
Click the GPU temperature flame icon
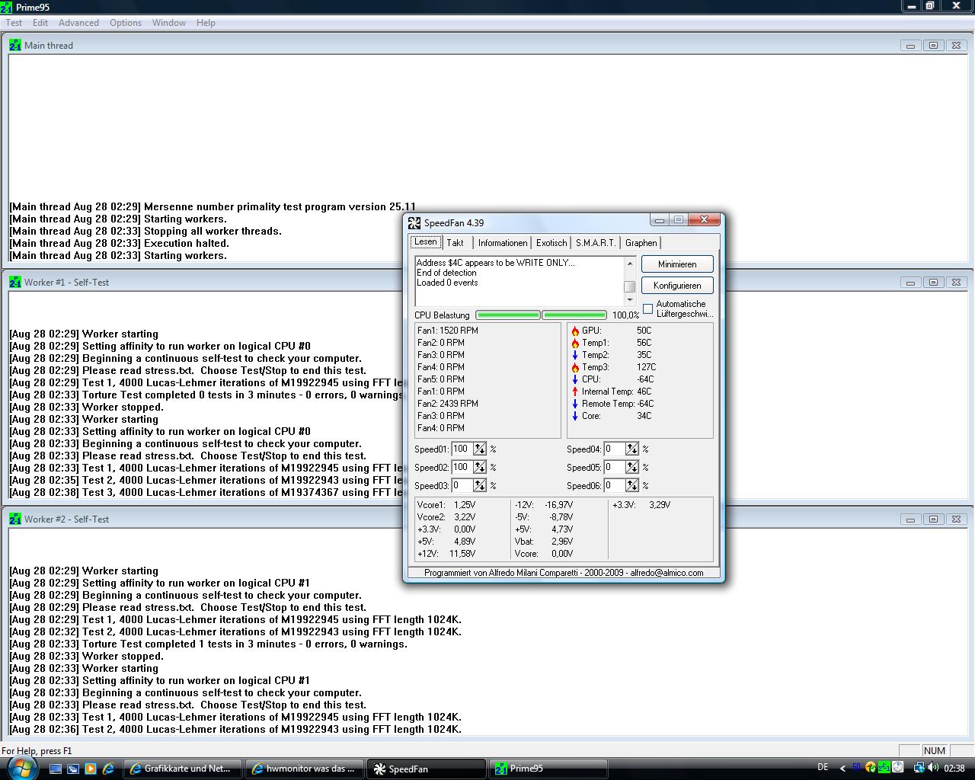(x=575, y=331)
